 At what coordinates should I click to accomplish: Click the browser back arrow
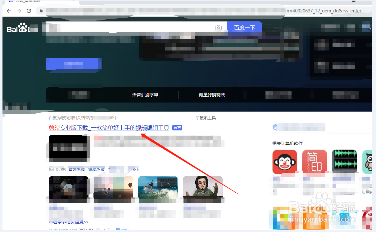9,11
